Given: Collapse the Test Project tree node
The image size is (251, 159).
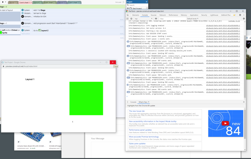Looking at the screenshot, I should tap(128, 8).
